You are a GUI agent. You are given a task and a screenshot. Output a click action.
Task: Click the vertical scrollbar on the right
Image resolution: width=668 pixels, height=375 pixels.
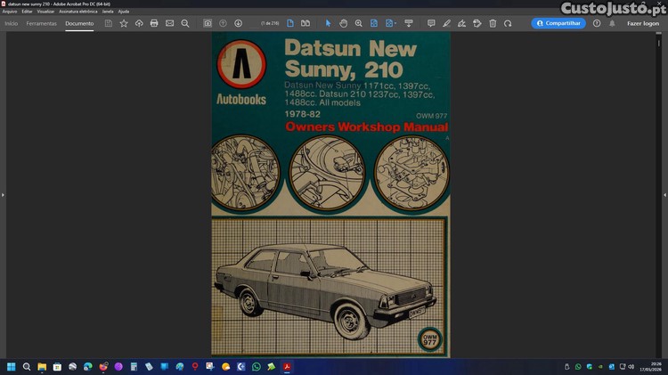[659, 195]
